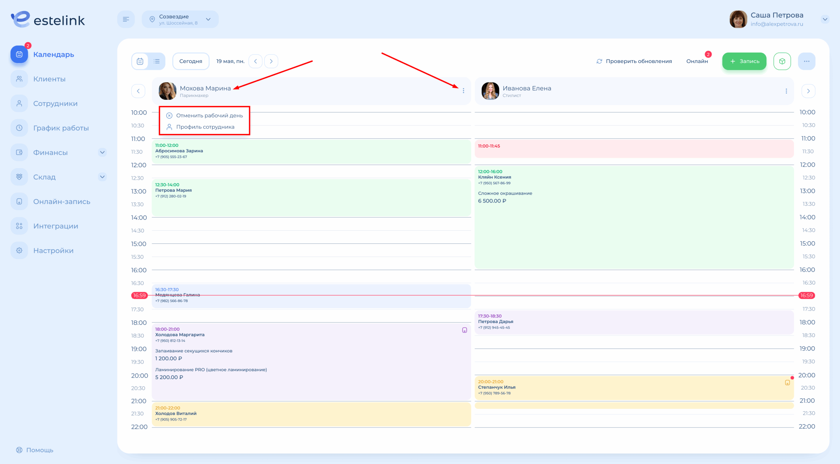Open Иванова Елена options menu
840x464 pixels.
coord(786,91)
